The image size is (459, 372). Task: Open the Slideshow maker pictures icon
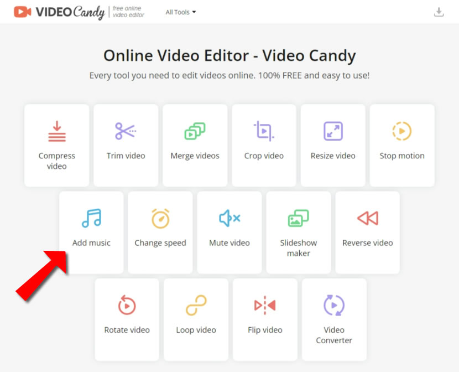[x=298, y=218]
